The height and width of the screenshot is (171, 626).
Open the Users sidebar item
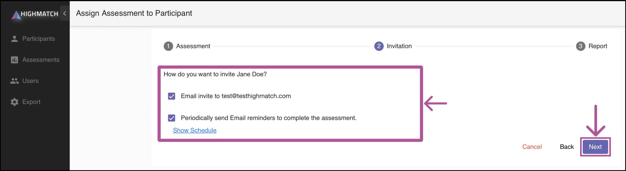pos(30,81)
